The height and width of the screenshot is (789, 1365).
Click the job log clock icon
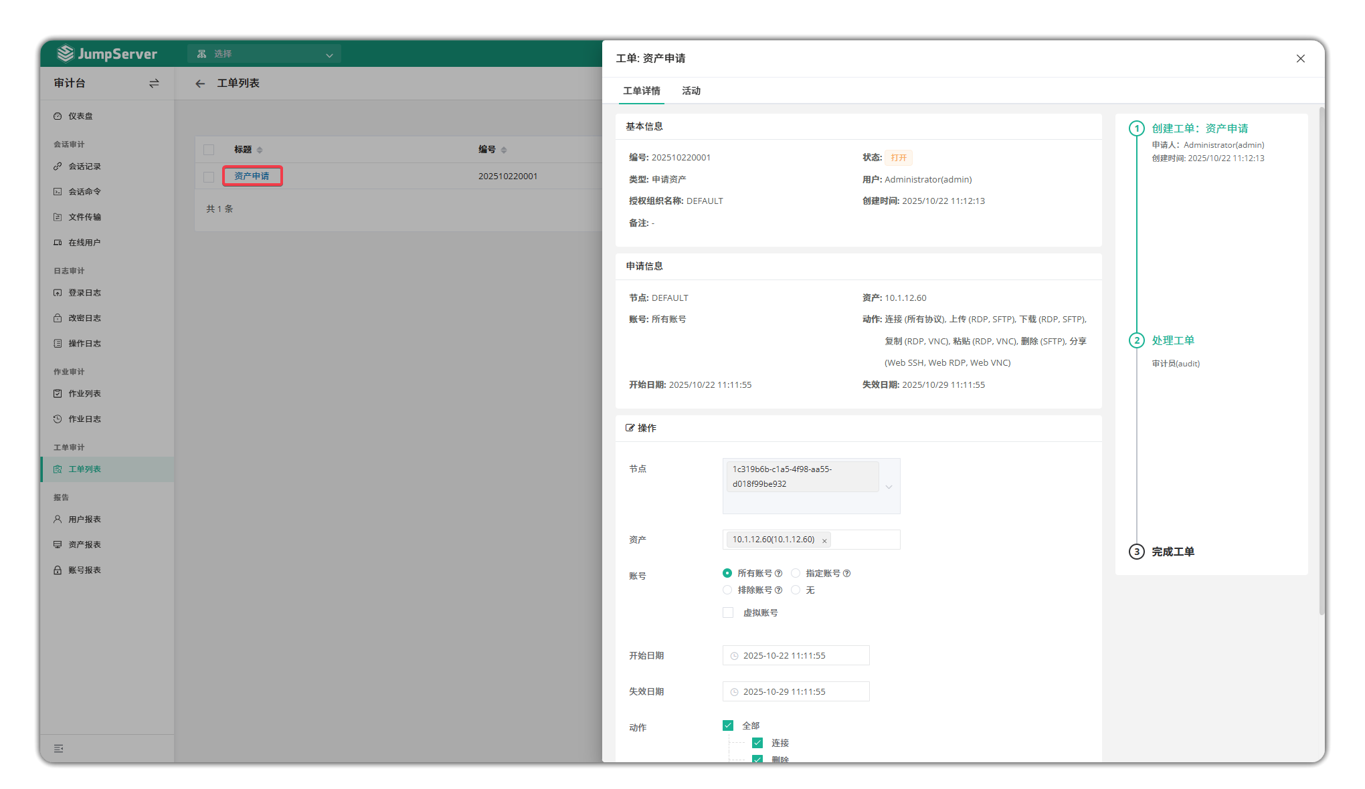58,419
